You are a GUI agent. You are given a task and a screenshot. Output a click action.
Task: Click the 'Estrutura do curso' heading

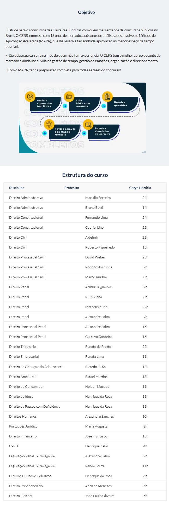tap(85, 175)
